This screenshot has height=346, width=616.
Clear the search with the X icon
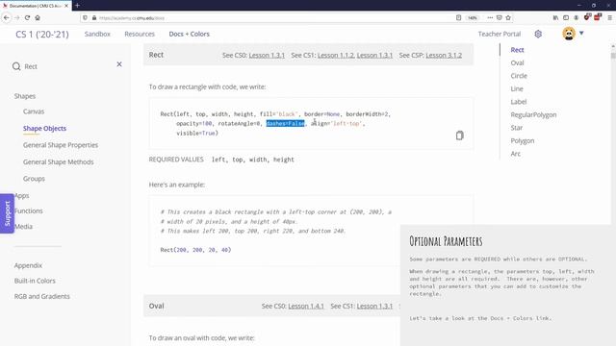(119, 64)
